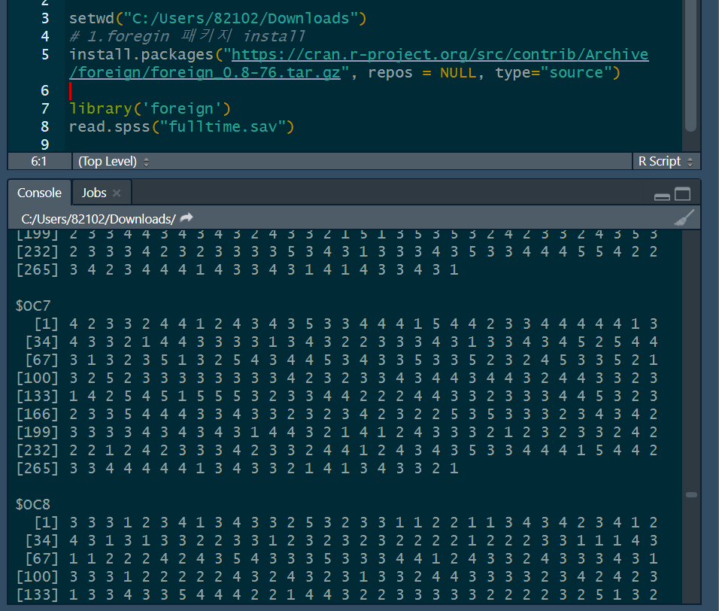Click line number 7 in the gutter
This screenshot has height=611, width=719.
click(x=45, y=108)
